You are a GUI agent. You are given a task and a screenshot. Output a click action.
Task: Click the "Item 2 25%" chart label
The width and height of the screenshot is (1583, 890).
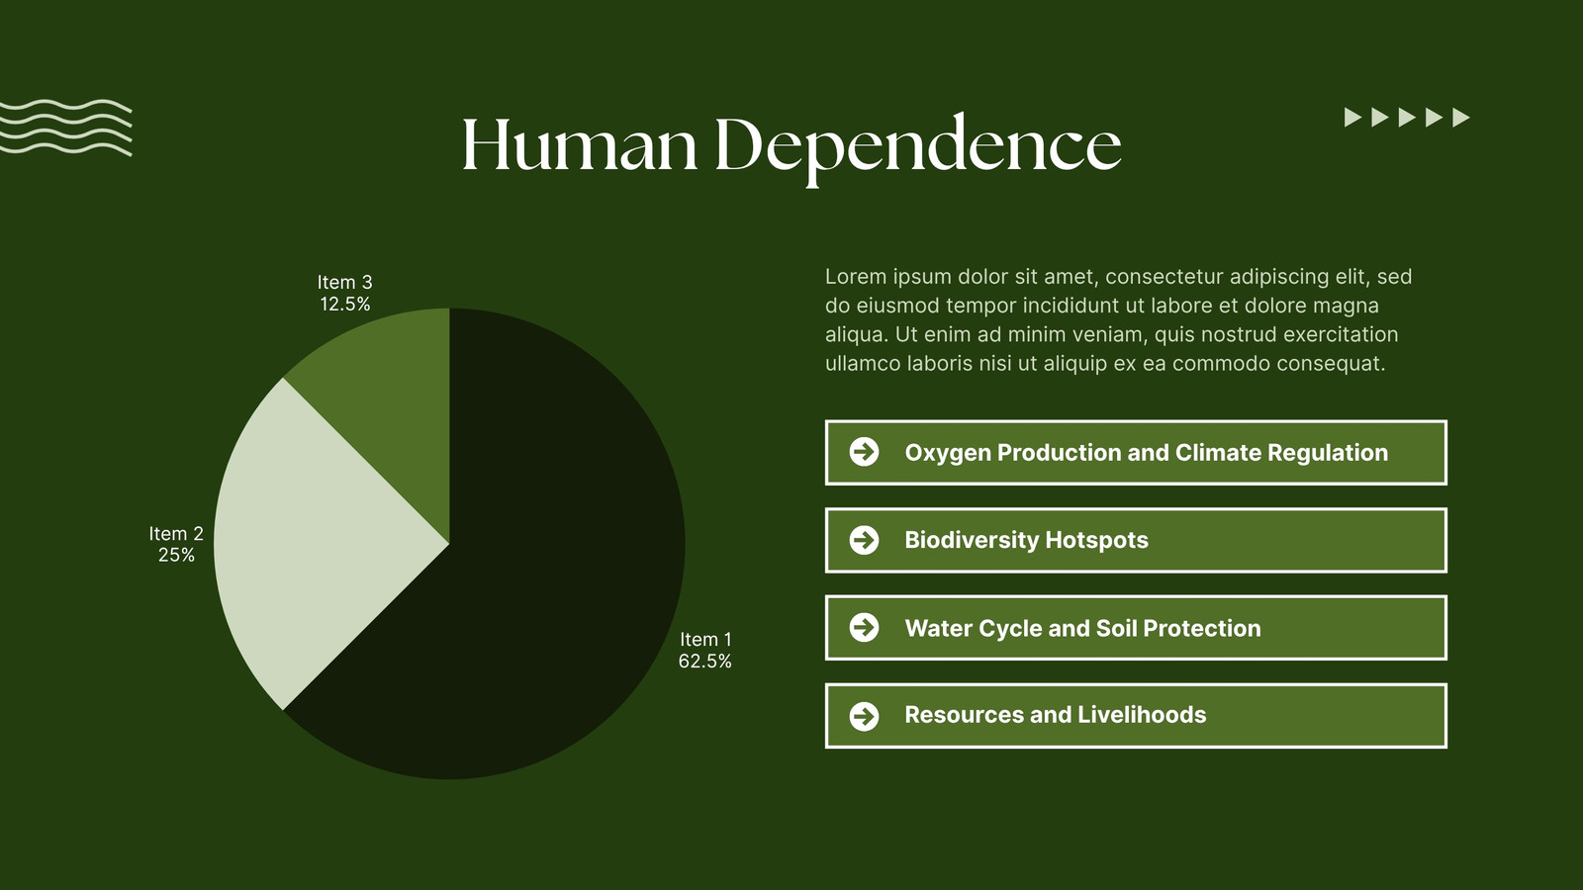(x=176, y=544)
